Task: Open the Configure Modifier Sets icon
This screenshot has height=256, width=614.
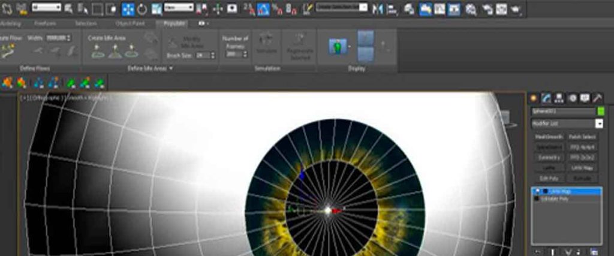Action: coord(594,252)
